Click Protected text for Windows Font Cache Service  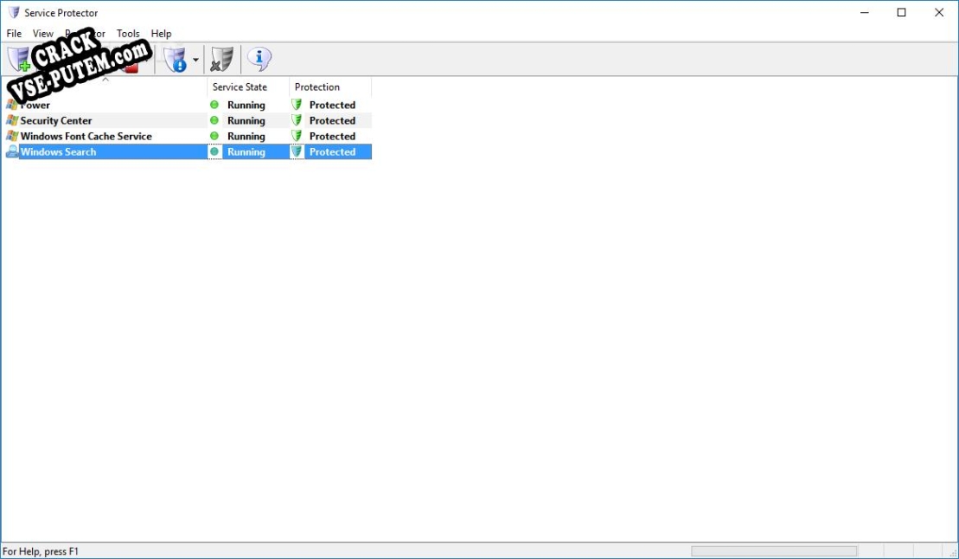click(332, 136)
